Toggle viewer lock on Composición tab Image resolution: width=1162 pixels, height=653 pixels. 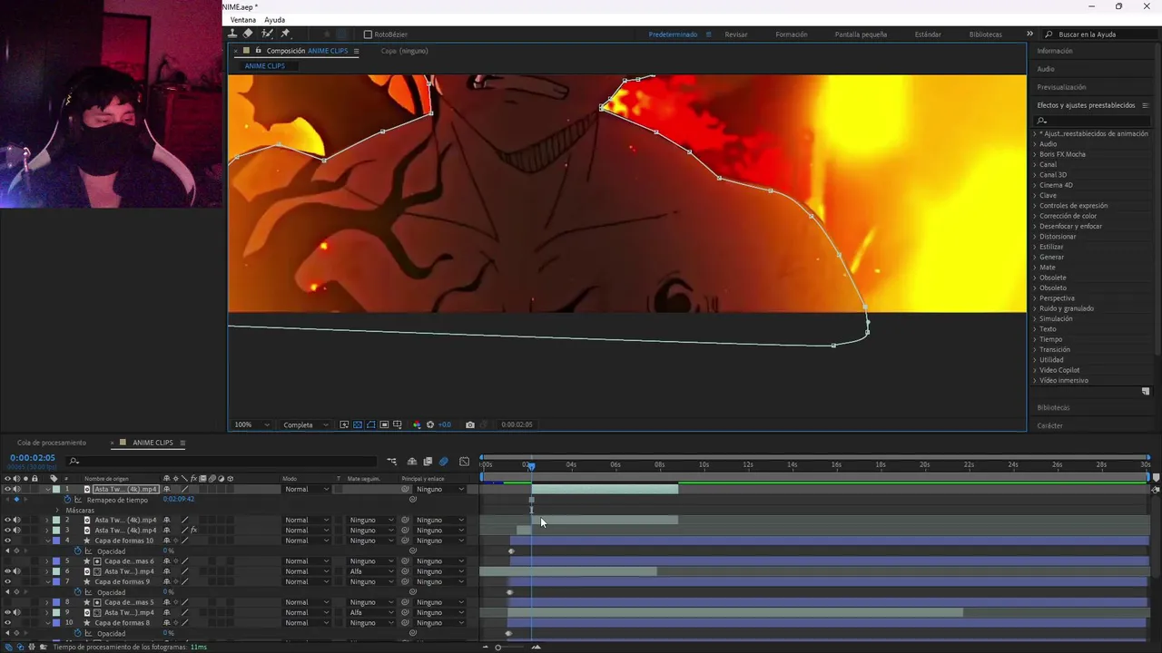[x=258, y=51]
